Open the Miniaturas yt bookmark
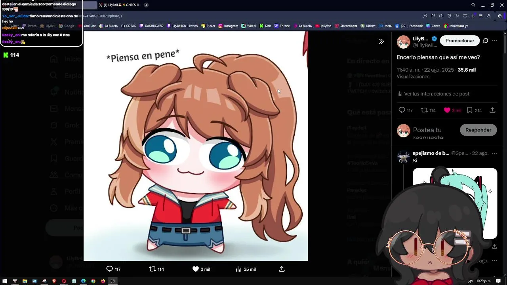The width and height of the screenshot is (507, 285). tap(456, 26)
